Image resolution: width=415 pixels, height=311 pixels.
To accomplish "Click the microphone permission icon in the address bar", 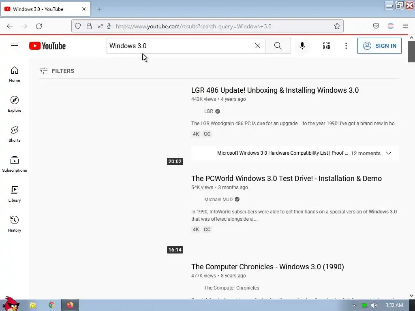I will pos(109,26).
